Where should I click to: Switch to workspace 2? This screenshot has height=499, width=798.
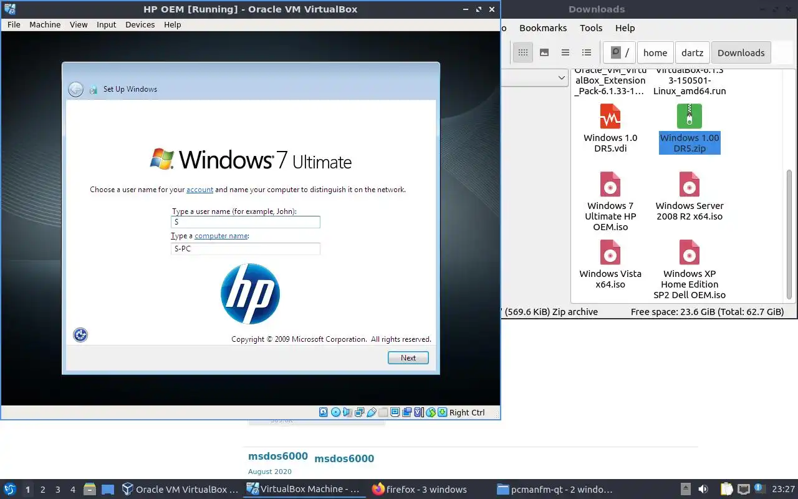(42, 490)
